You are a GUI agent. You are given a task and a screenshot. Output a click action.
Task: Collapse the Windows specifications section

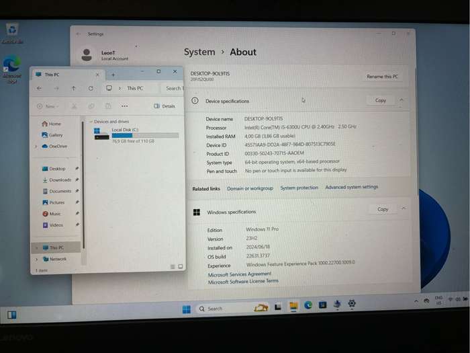click(x=404, y=208)
